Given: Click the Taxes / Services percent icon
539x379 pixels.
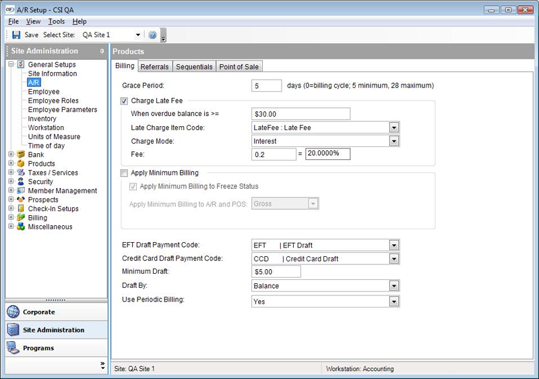Looking at the screenshot, I should (x=21, y=173).
